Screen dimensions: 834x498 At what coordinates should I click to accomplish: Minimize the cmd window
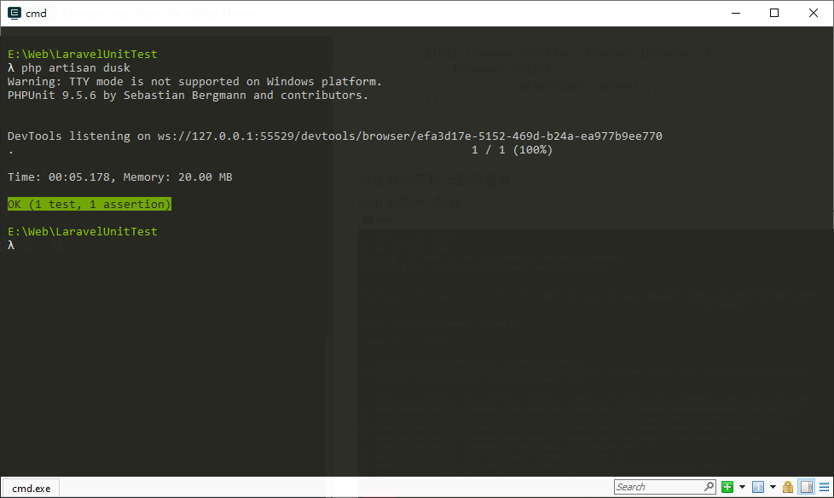click(x=736, y=13)
